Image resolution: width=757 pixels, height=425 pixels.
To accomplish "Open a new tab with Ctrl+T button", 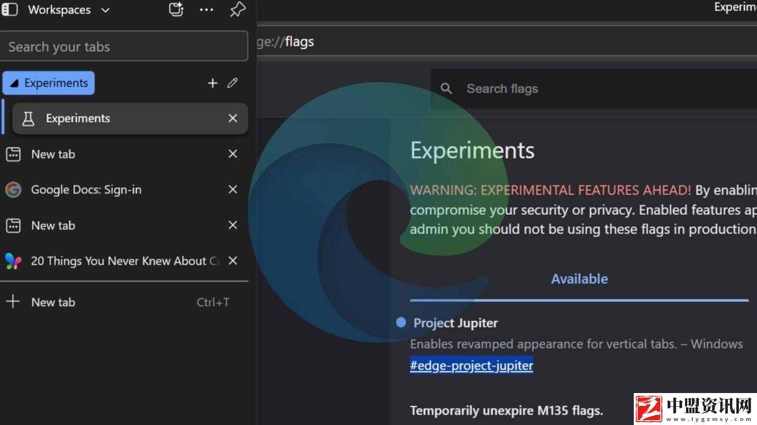I will 124,302.
